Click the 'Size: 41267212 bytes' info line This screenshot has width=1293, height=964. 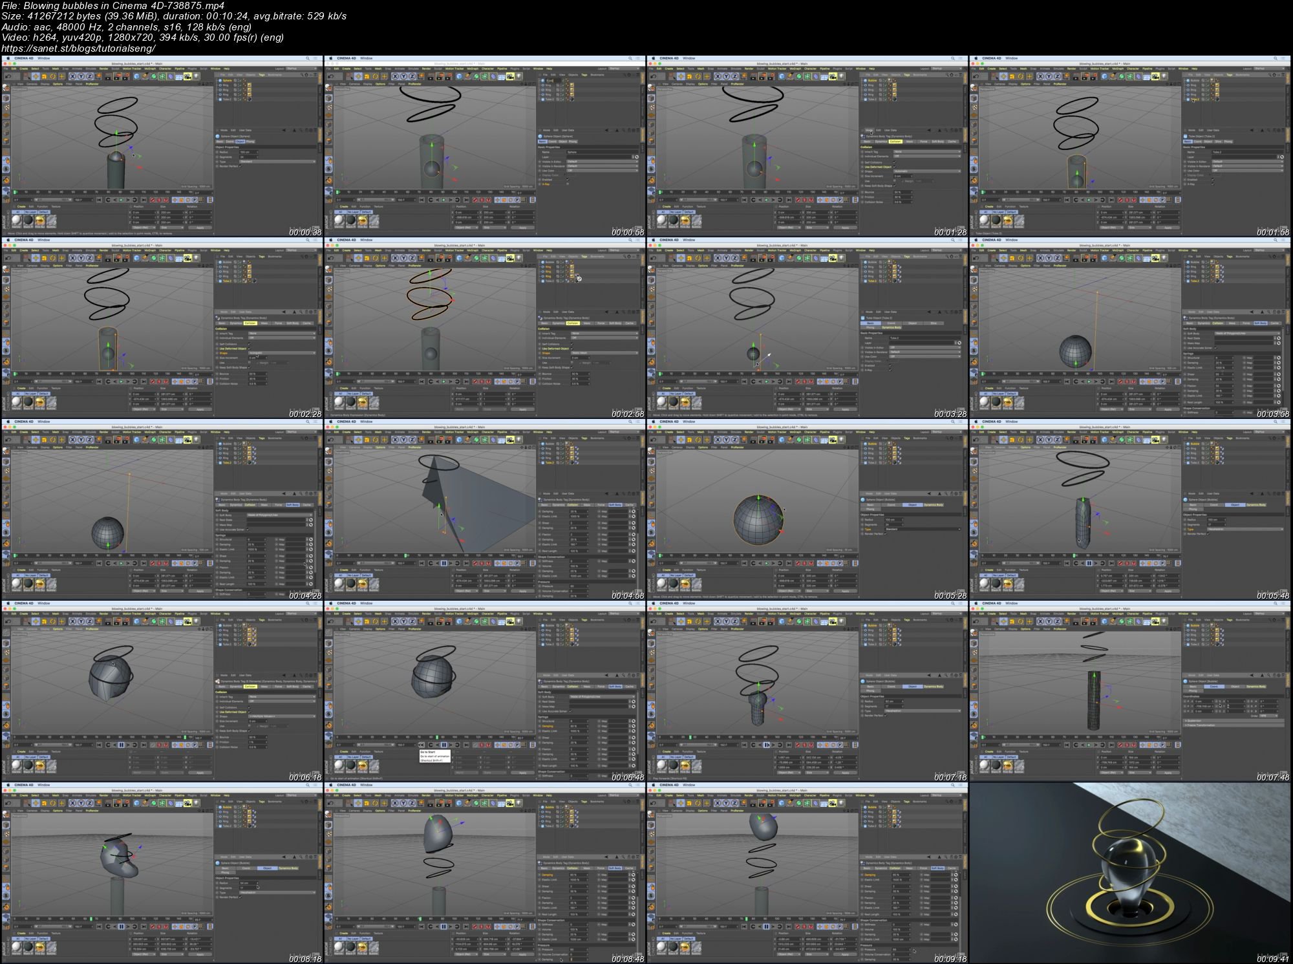point(175,16)
